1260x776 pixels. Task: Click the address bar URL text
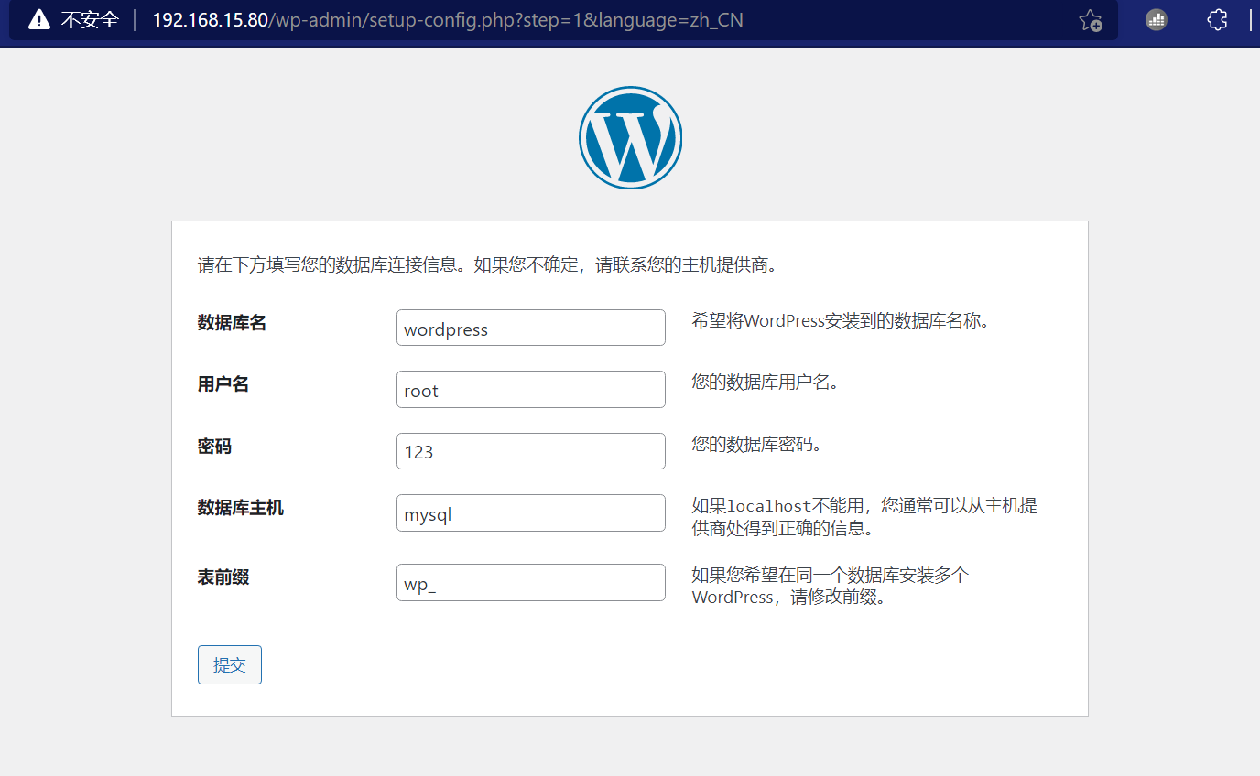point(448,19)
